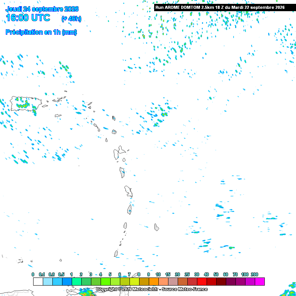Viewport: 296px width, 296px height.
Task: Click the magenta 200 mm legend swatch
Action: [x=259, y=281]
